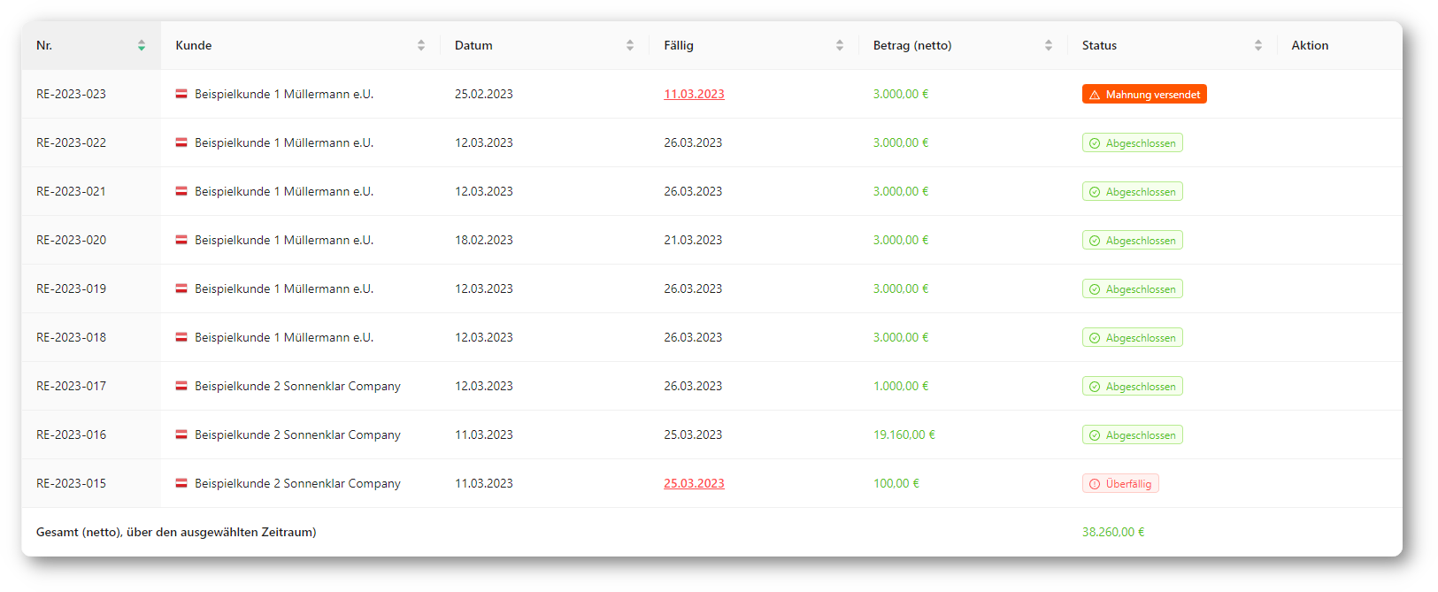Sort the table by Nr. column
The image size is (1438, 592).
click(x=141, y=45)
